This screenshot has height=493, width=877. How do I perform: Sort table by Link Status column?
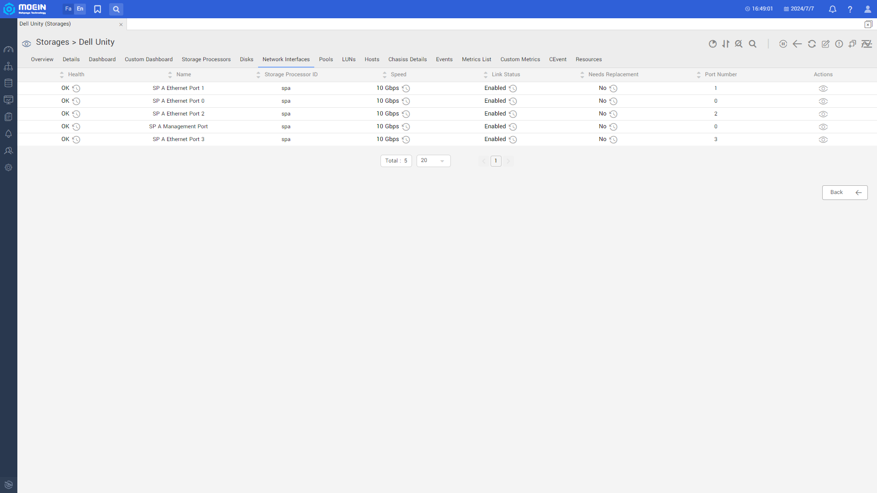pyautogui.click(x=486, y=75)
